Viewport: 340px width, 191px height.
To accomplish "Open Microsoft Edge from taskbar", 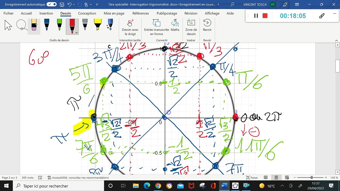I will pos(147,186).
